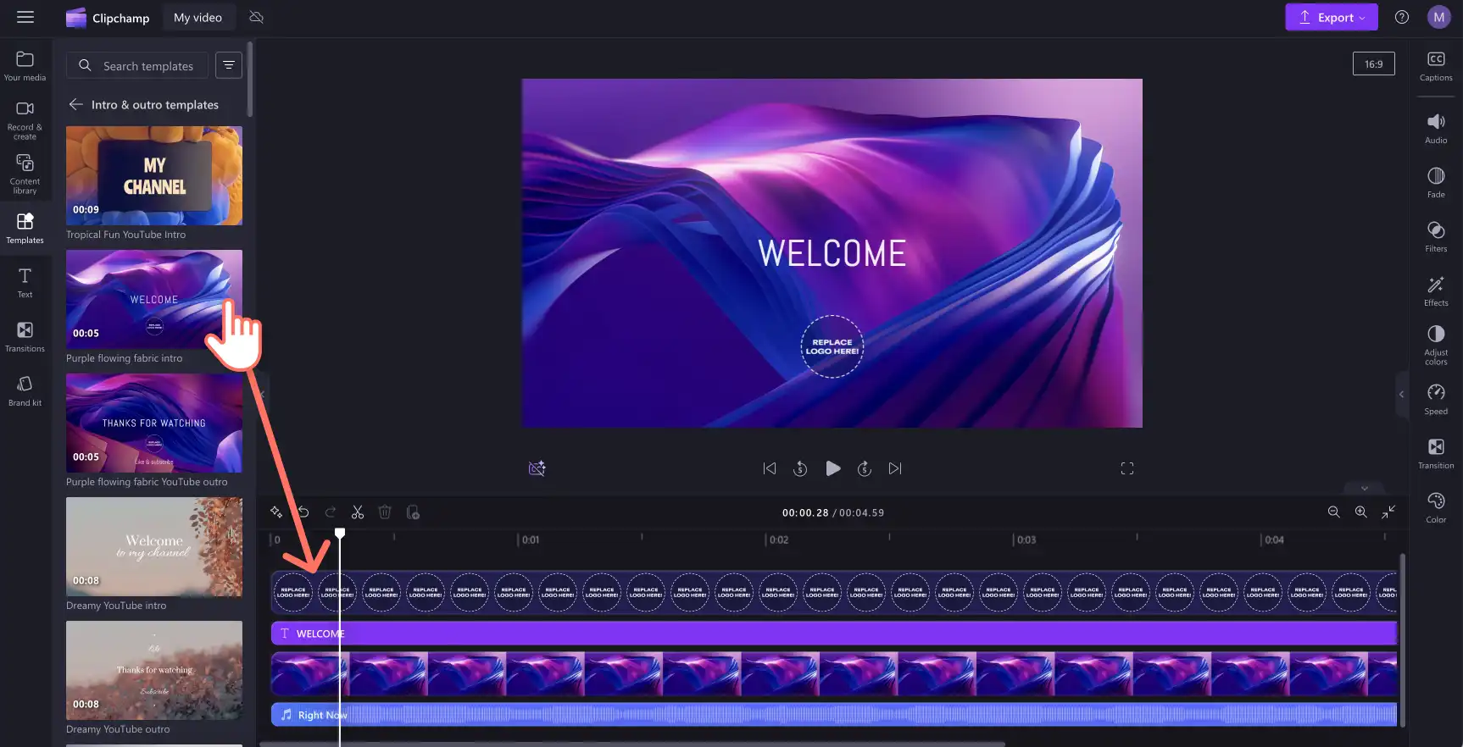Click the Export button
1463x747 pixels.
click(x=1331, y=17)
